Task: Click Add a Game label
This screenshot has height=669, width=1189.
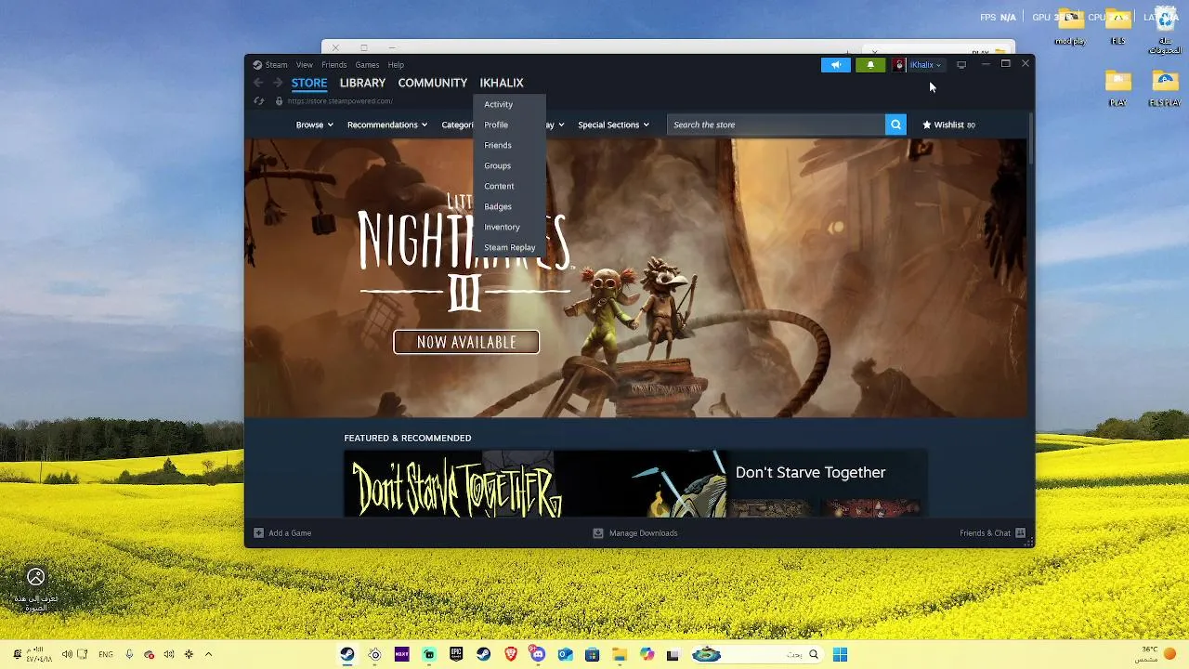Action: click(x=290, y=533)
